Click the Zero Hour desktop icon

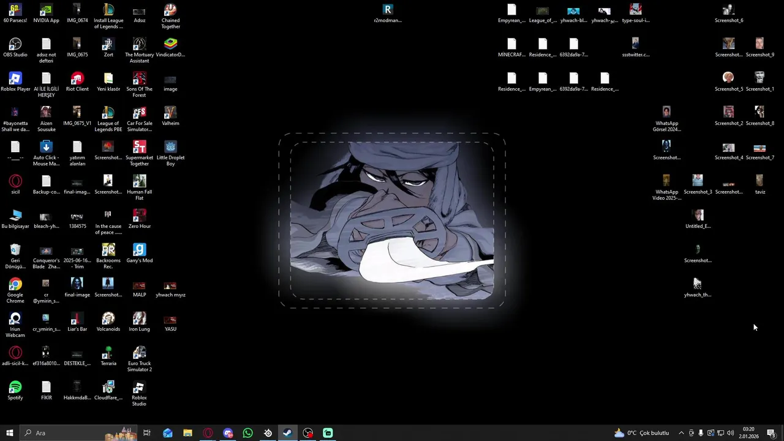tap(140, 219)
